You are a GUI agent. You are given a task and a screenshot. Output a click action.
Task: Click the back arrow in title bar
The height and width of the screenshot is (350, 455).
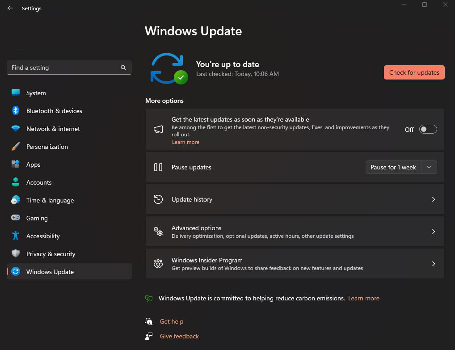coord(10,8)
